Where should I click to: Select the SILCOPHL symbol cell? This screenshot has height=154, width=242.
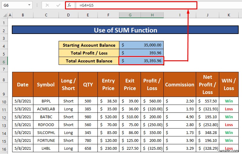(46, 132)
